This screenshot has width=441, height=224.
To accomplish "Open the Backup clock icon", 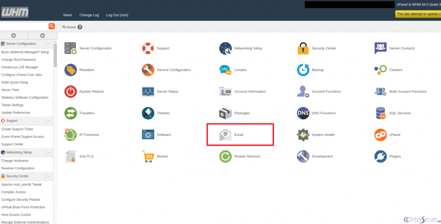I will click(303, 70).
